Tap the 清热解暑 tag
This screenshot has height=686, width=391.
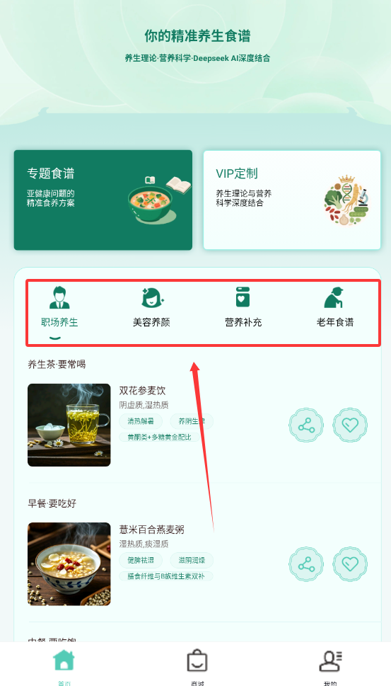(141, 422)
